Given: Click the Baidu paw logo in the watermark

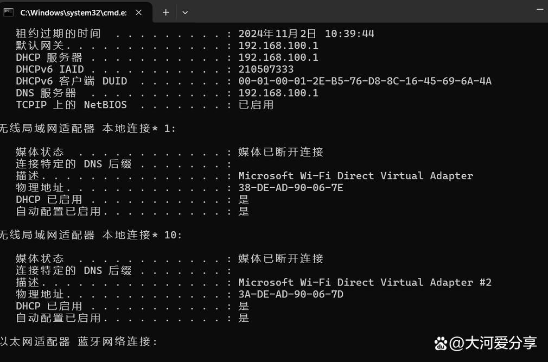Looking at the screenshot, I should coord(441,343).
